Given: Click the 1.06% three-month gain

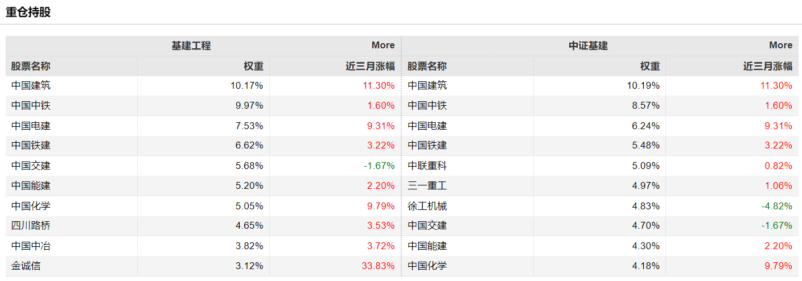Looking at the screenshot, I should [x=778, y=185].
